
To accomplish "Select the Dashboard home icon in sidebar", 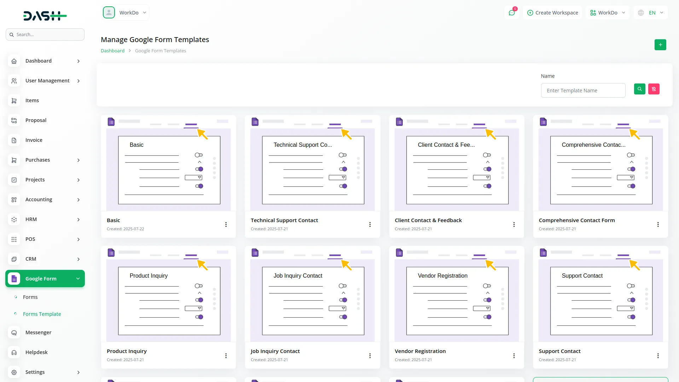I will [14, 61].
